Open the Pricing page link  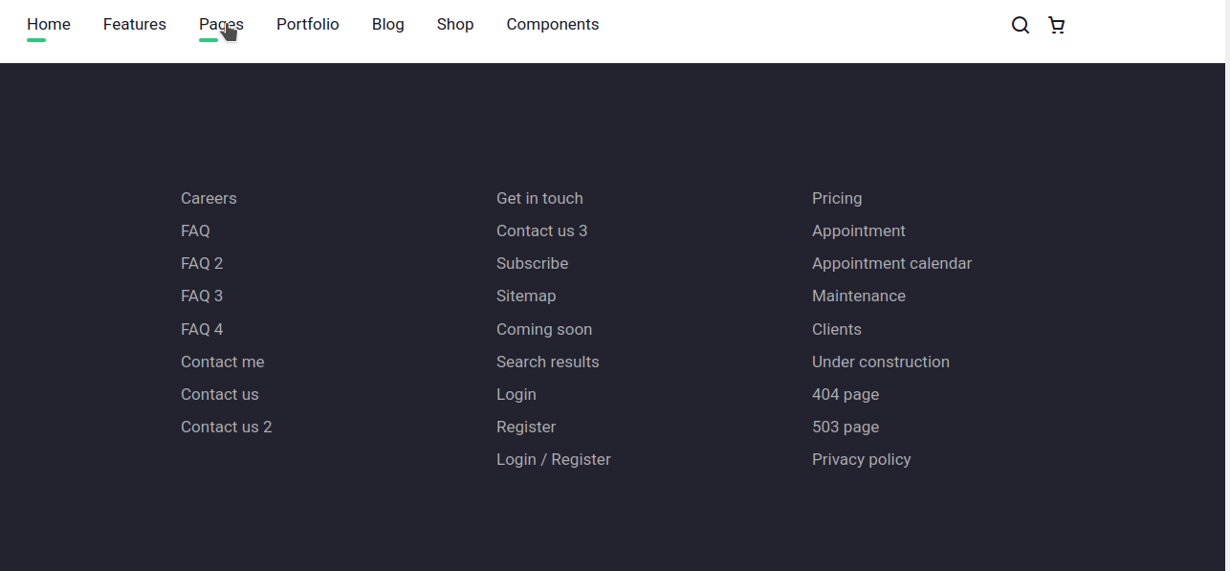[x=837, y=198]
